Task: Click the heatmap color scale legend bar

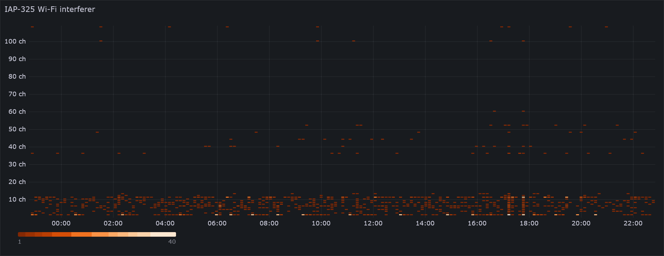Action: coord(97,234)
